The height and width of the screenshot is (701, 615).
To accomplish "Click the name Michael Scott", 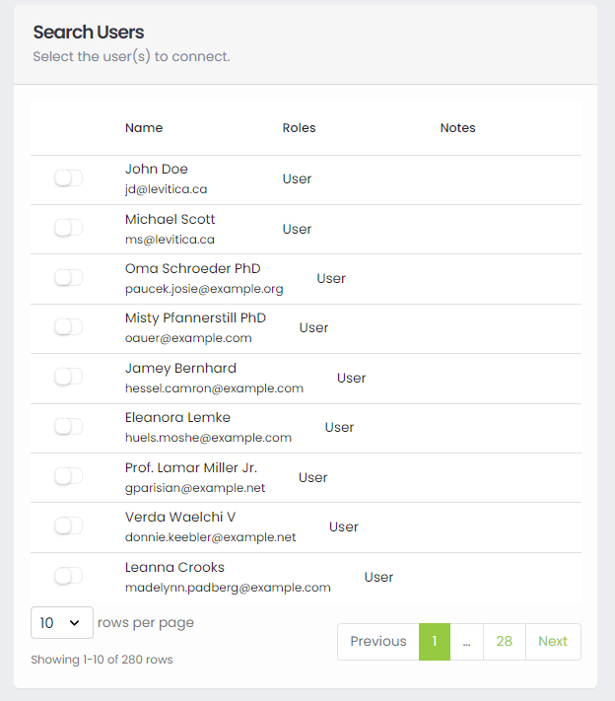I will (x=170, y=219).
